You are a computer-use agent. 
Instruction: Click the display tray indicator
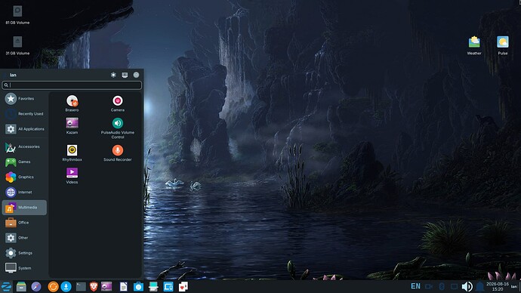coord(454,286)
